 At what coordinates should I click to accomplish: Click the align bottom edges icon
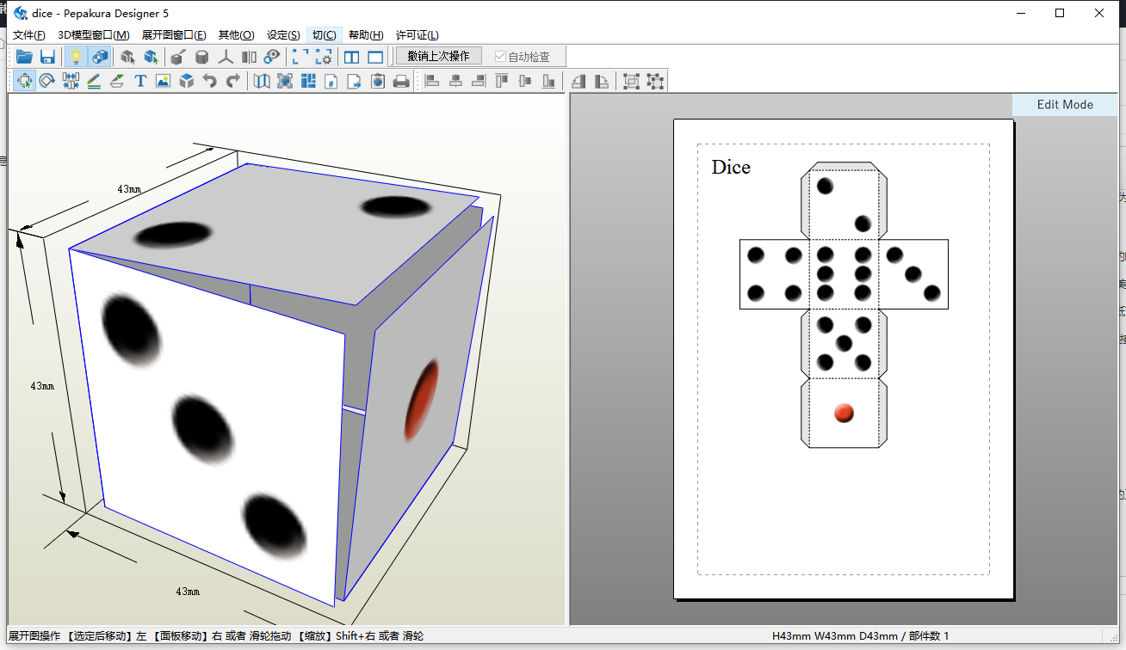pos(549,81)
